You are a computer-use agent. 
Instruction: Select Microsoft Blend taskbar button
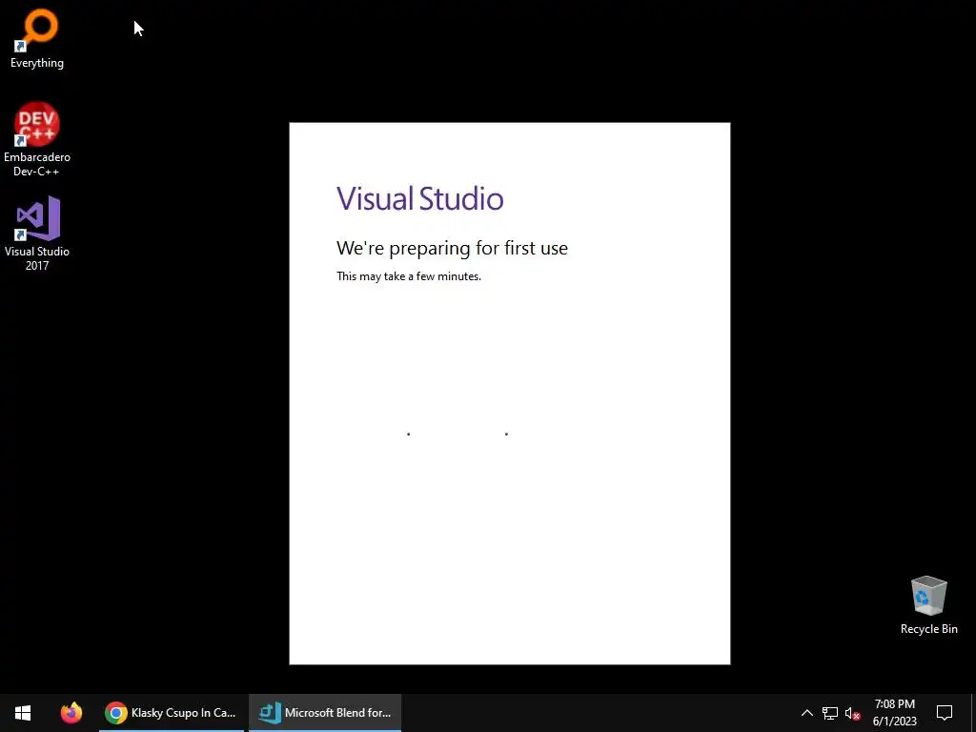tap(325, 713)
